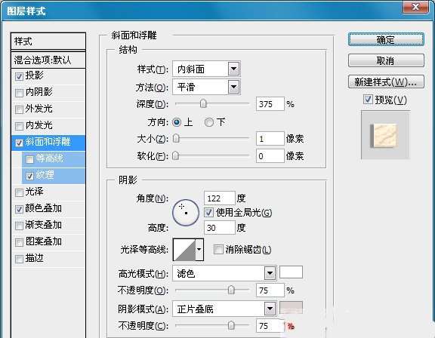Close the 图层样式 dialog
435x338 pixels.
point(415,6)
